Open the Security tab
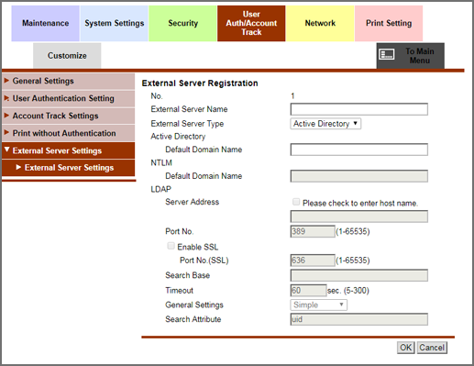Image resolution: width=474 pixels, height=366 pixels. click(182, 23)
